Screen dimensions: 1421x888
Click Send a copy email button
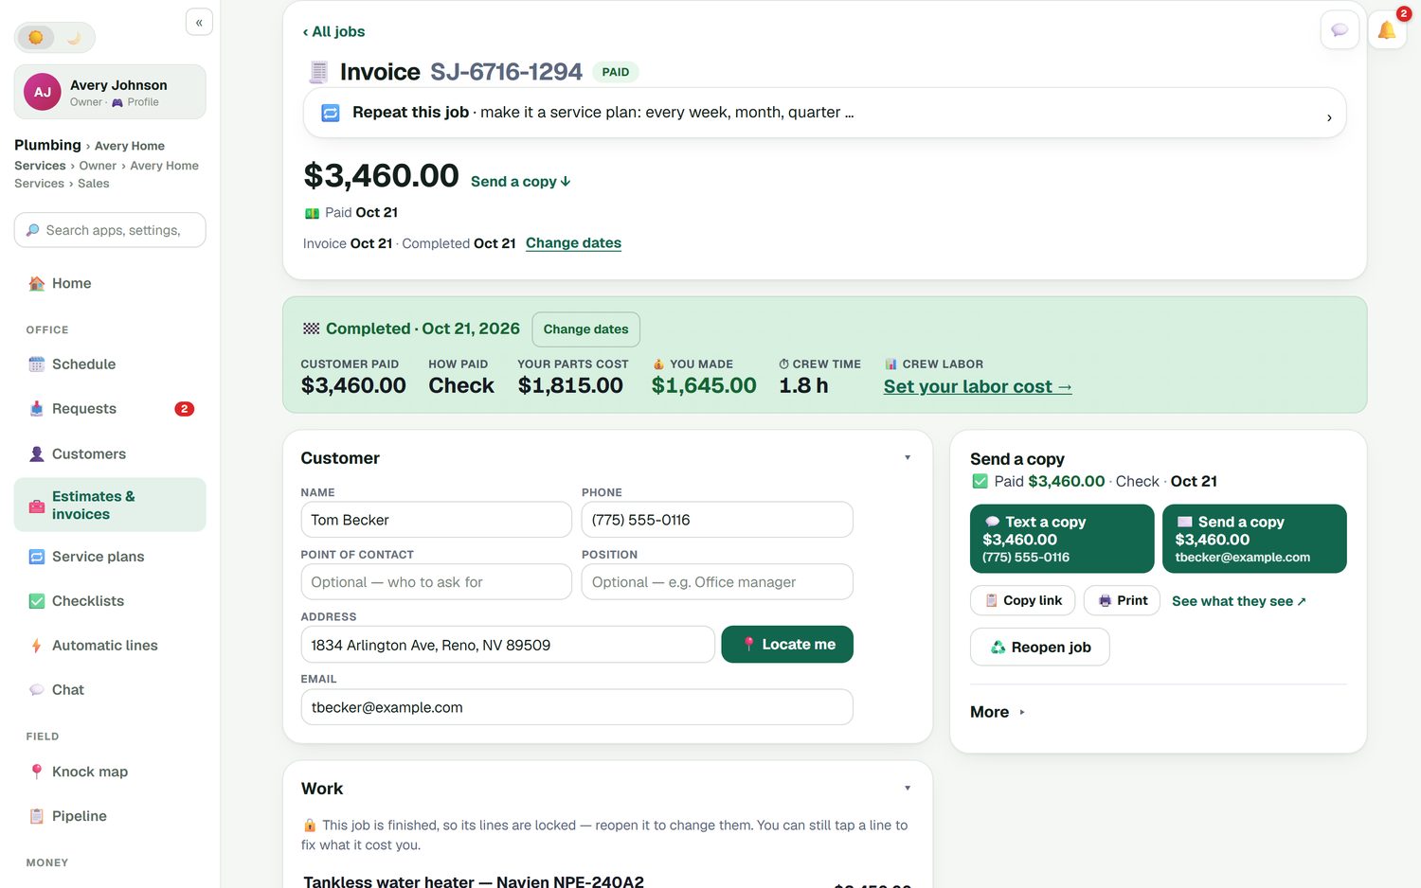coord(1254,539)
